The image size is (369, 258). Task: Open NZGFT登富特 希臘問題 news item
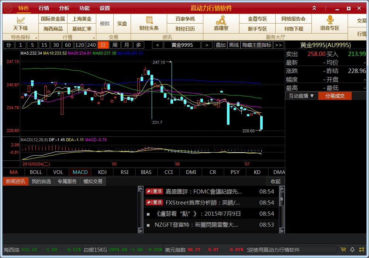coord(211,224)
